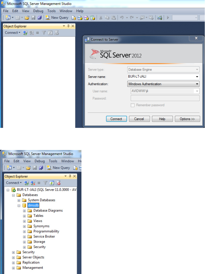This screenshot has height=274, width=205.
Task: Open Debug menu in upper window
Action: tap(38, 11)
